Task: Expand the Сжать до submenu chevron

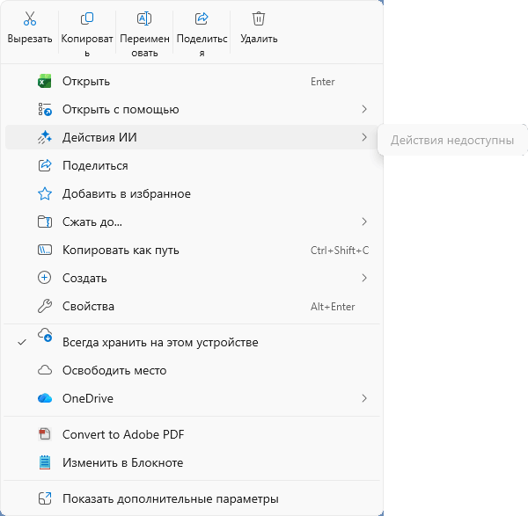Action: click(364, 222)
